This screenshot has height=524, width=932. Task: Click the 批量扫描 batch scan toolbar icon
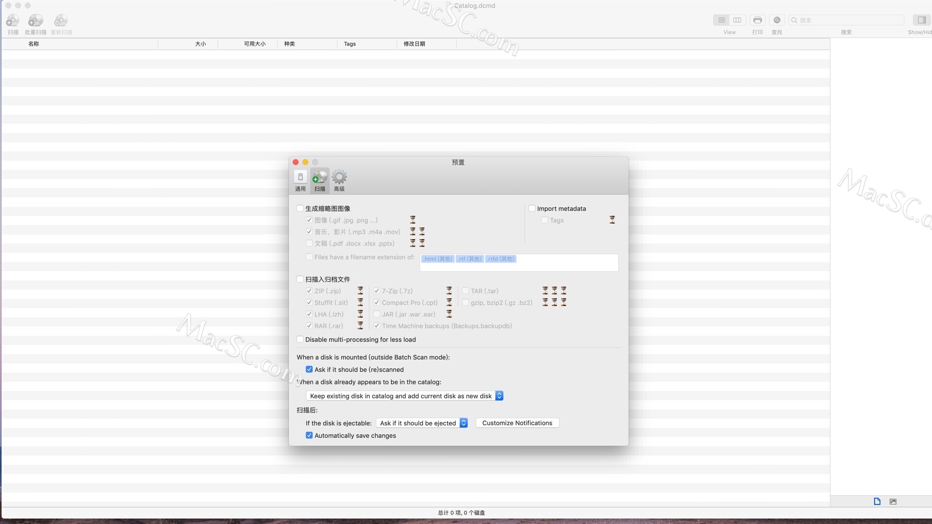(35, 20)
